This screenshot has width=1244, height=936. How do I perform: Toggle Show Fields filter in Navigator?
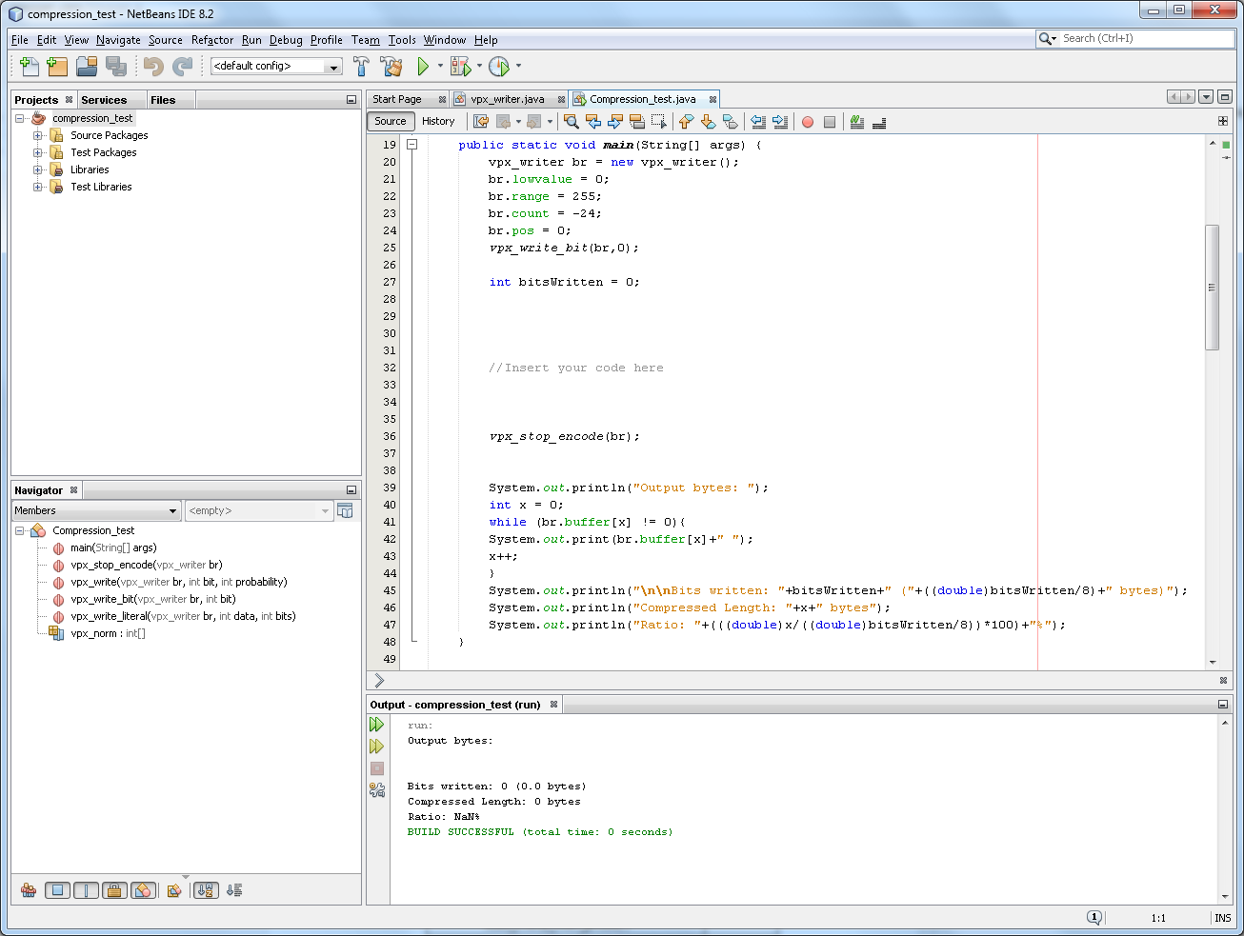pos(58,890)
